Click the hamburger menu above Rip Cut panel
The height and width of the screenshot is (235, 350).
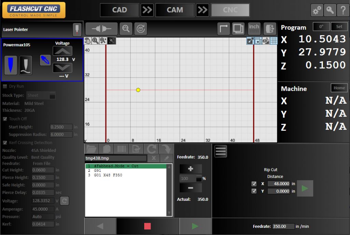coord(220,151)
